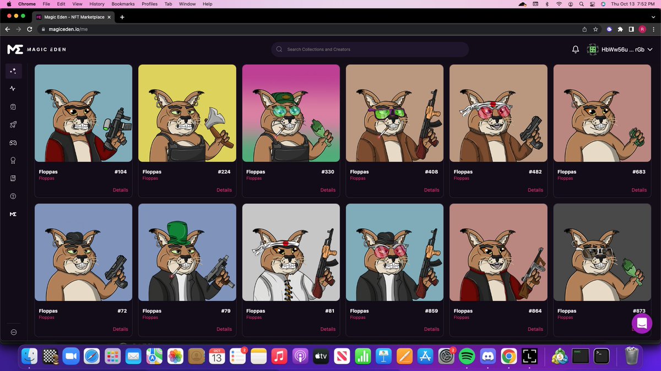661x371 pixels.
Task: Open Spotlight search in the menu bar
Action: coord(581,4)
